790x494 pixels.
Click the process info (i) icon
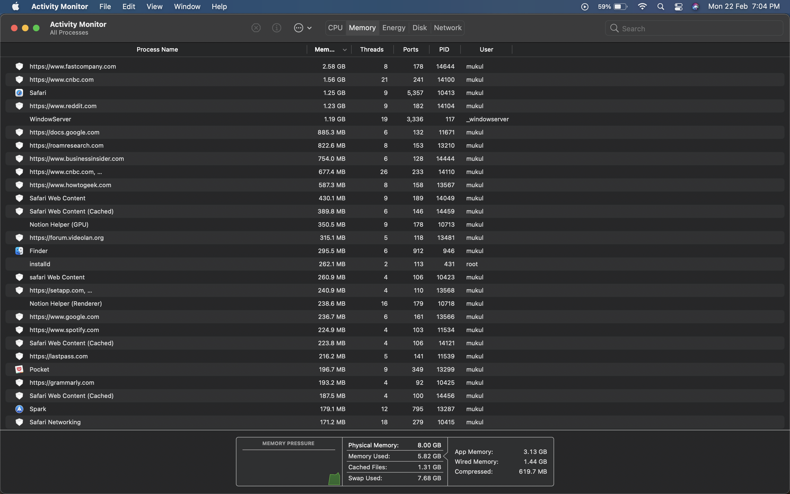[276, 28]
